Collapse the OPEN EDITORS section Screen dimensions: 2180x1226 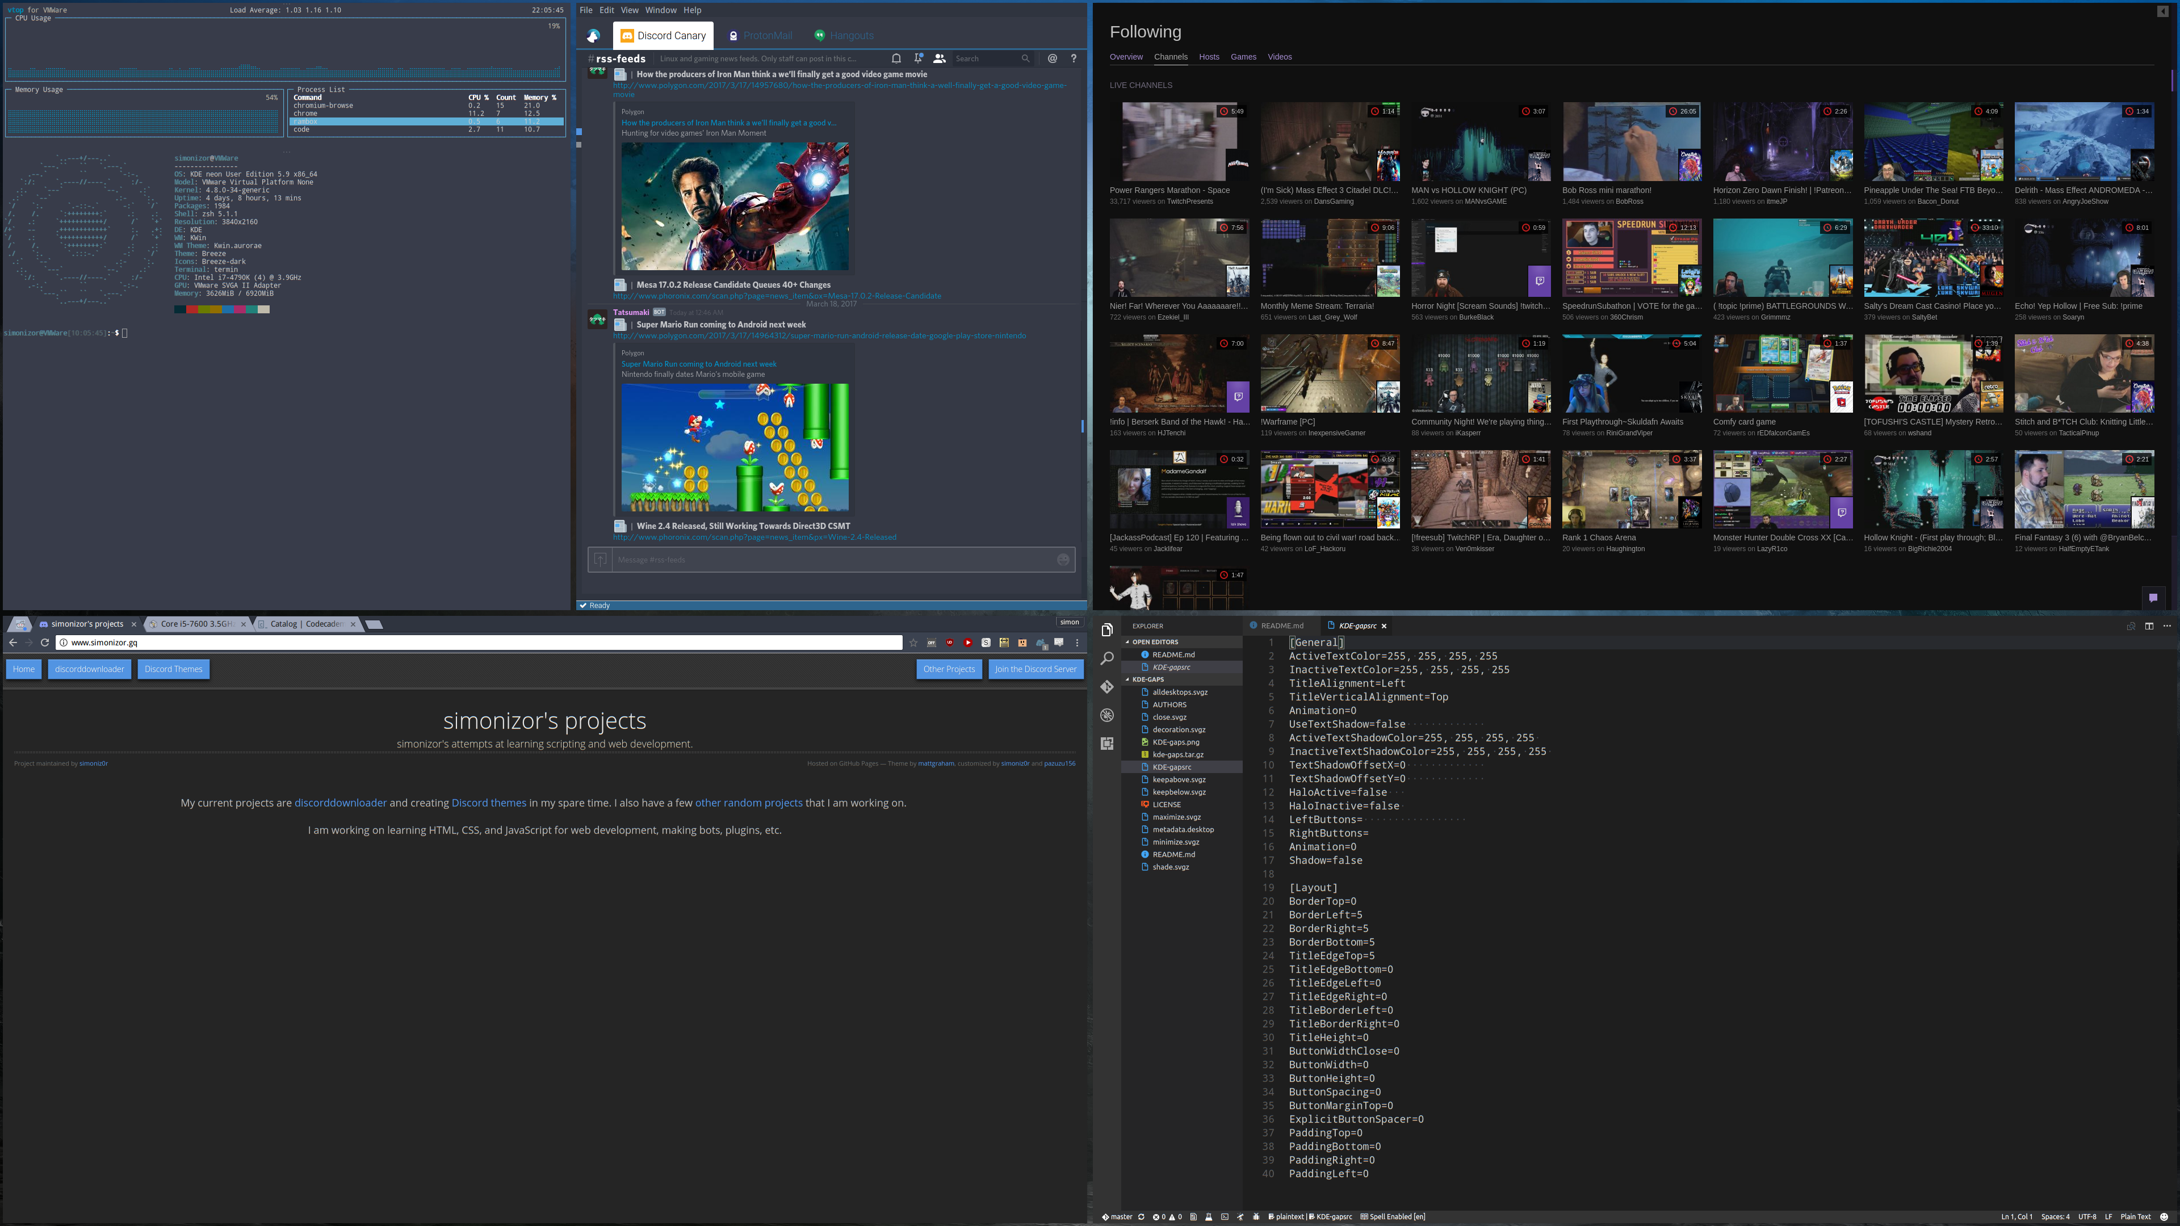[x=1154, y=642]
